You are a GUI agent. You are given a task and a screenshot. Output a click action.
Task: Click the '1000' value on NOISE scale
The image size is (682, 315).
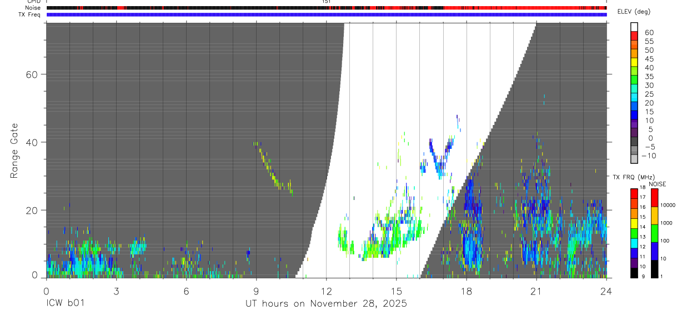click(666, 223)
